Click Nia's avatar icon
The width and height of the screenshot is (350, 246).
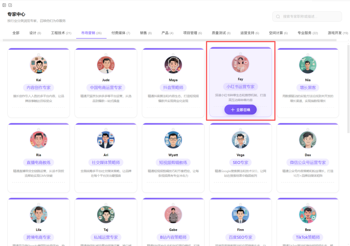tap(308, 65)
